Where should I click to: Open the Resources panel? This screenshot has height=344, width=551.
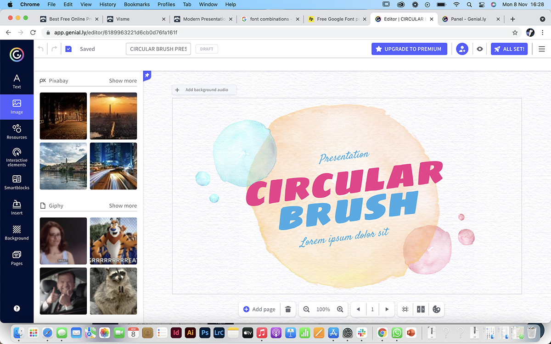[x=17, y=132]
